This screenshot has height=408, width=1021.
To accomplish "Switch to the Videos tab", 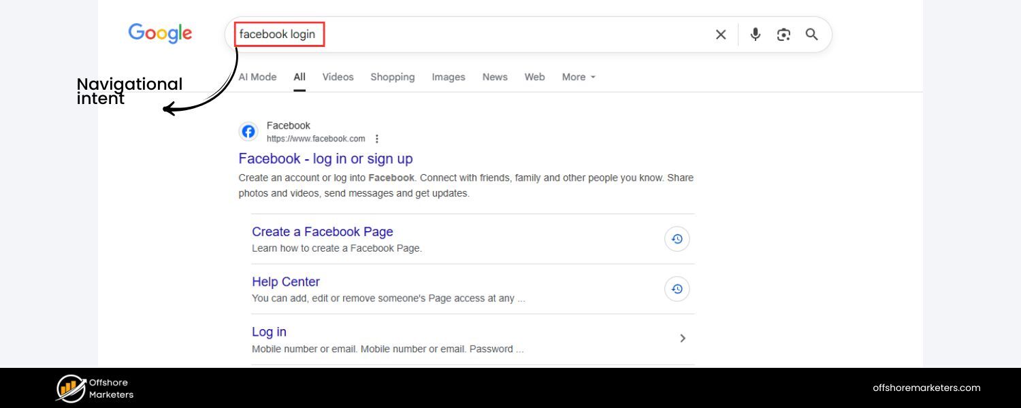I will pos(338,77).
